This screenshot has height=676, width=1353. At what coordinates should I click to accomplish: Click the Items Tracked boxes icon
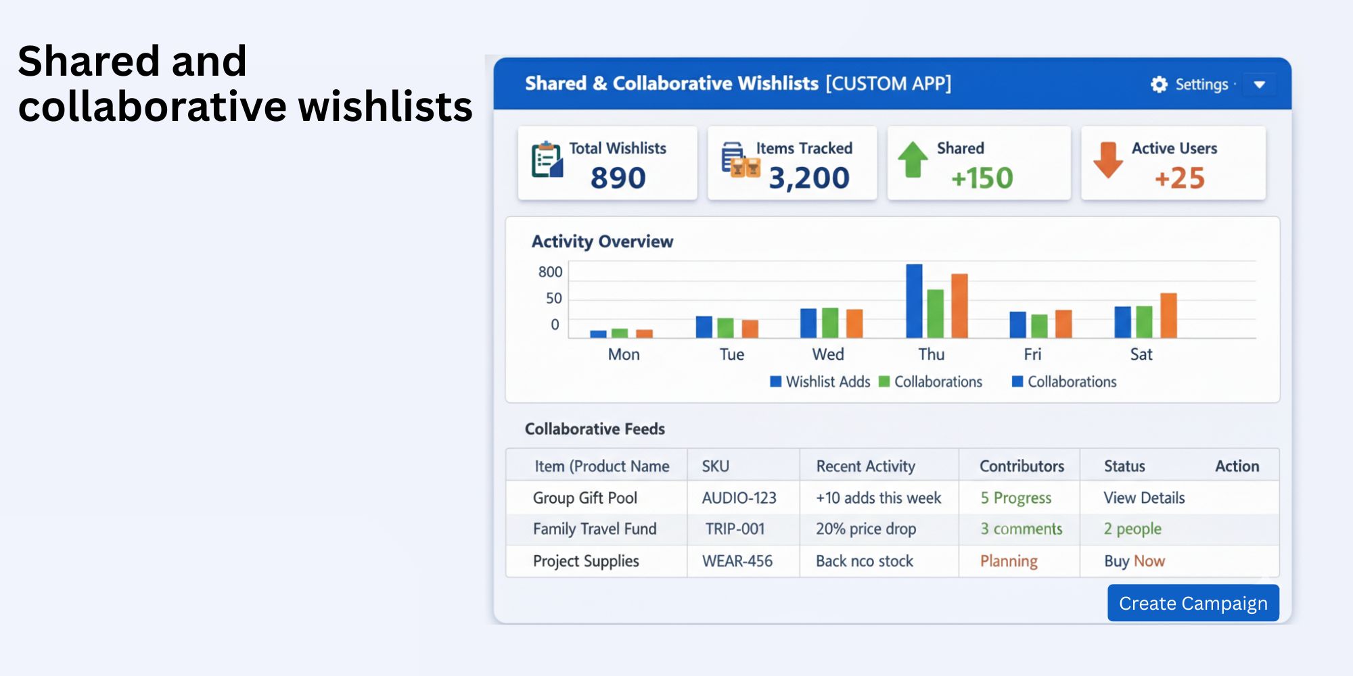coord(735,162)
